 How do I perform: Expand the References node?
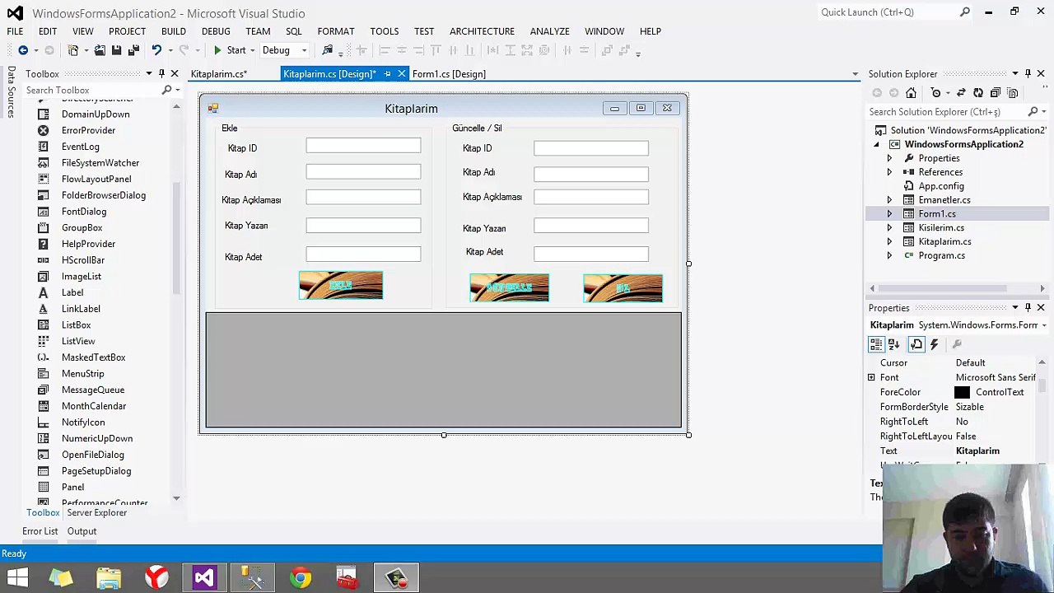pyautogui.click(x=889, y=172)
